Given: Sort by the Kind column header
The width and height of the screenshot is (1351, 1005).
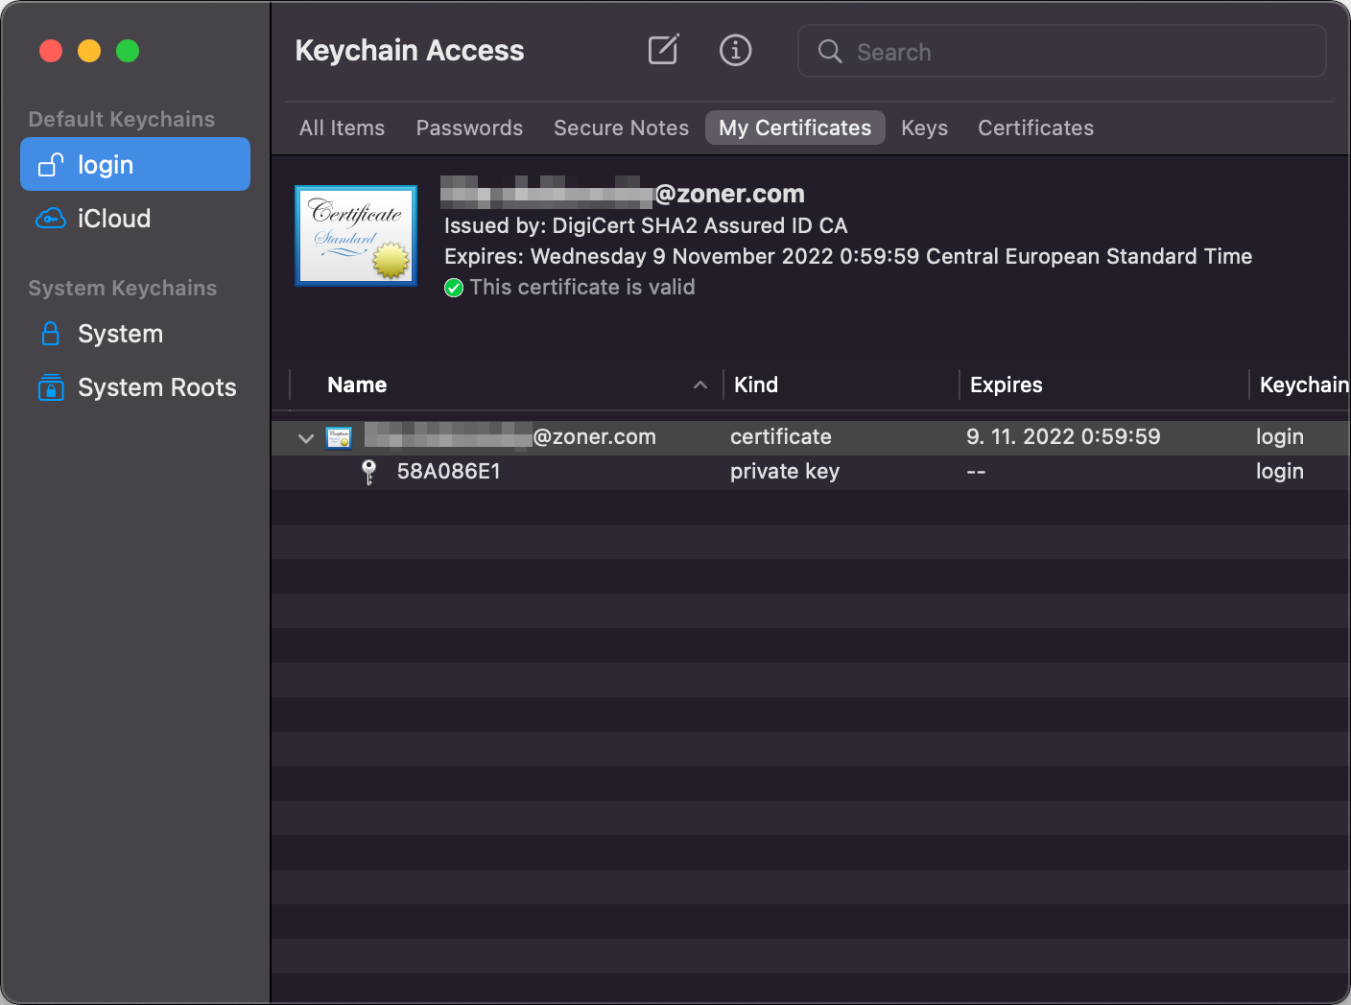Looking at the screenshot, I should [x=756, y=385].
